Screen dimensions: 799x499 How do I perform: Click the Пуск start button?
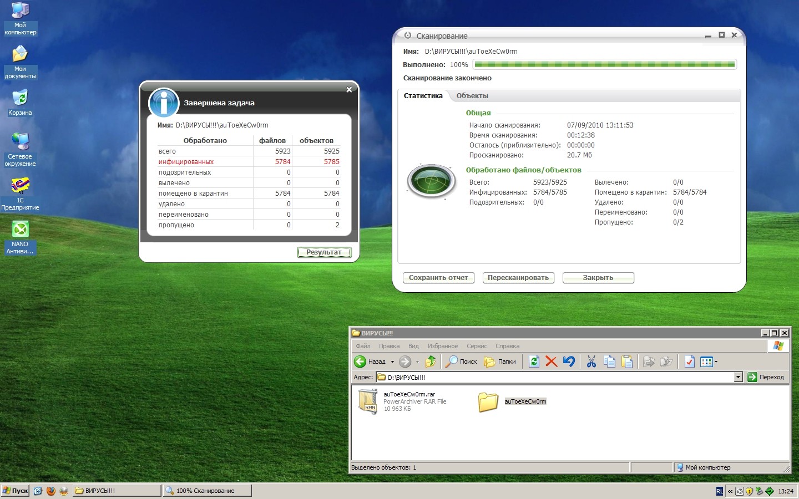pyautogui.click(x=16, y=491)
